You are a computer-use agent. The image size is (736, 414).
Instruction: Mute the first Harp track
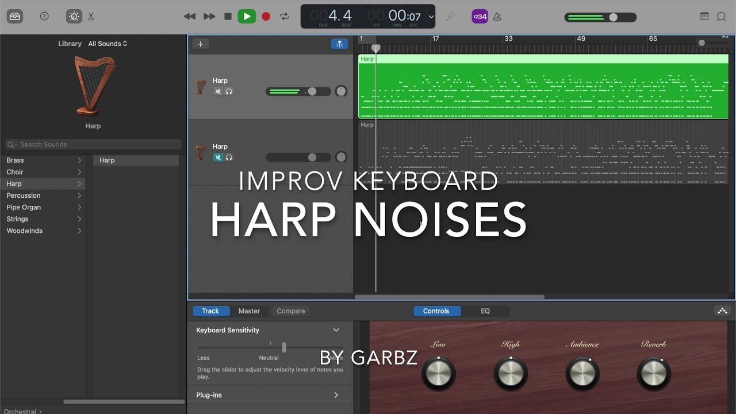(218, 91)
